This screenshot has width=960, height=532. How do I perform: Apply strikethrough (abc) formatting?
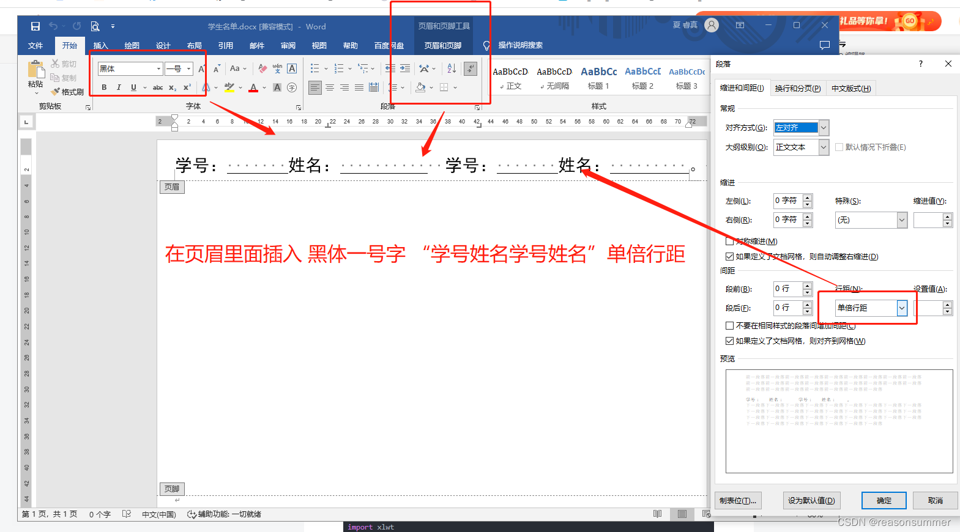coord(158,87)
